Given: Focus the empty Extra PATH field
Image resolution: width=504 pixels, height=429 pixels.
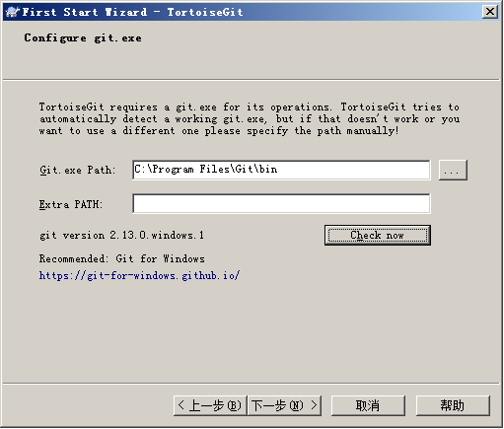Looking at the screenshot, I should click(281, 204).
